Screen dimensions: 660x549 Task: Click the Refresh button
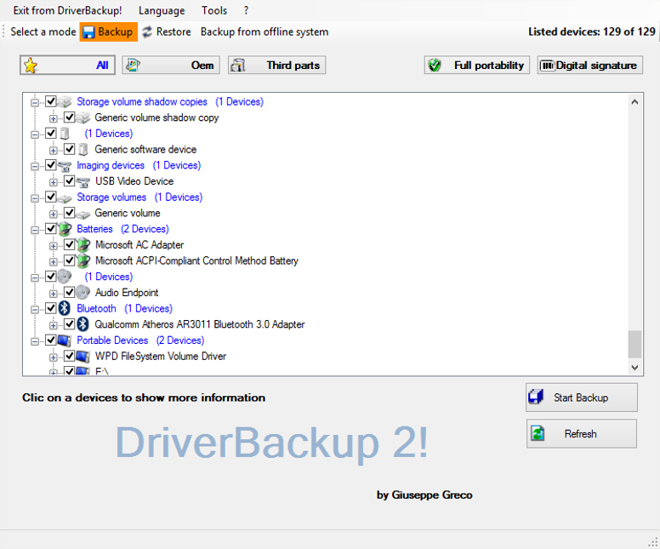(581, 433)
